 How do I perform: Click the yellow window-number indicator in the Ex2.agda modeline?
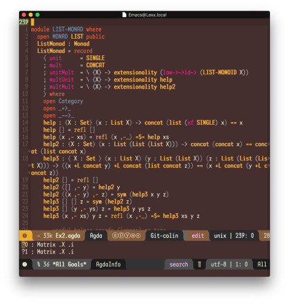pos(25,236)
